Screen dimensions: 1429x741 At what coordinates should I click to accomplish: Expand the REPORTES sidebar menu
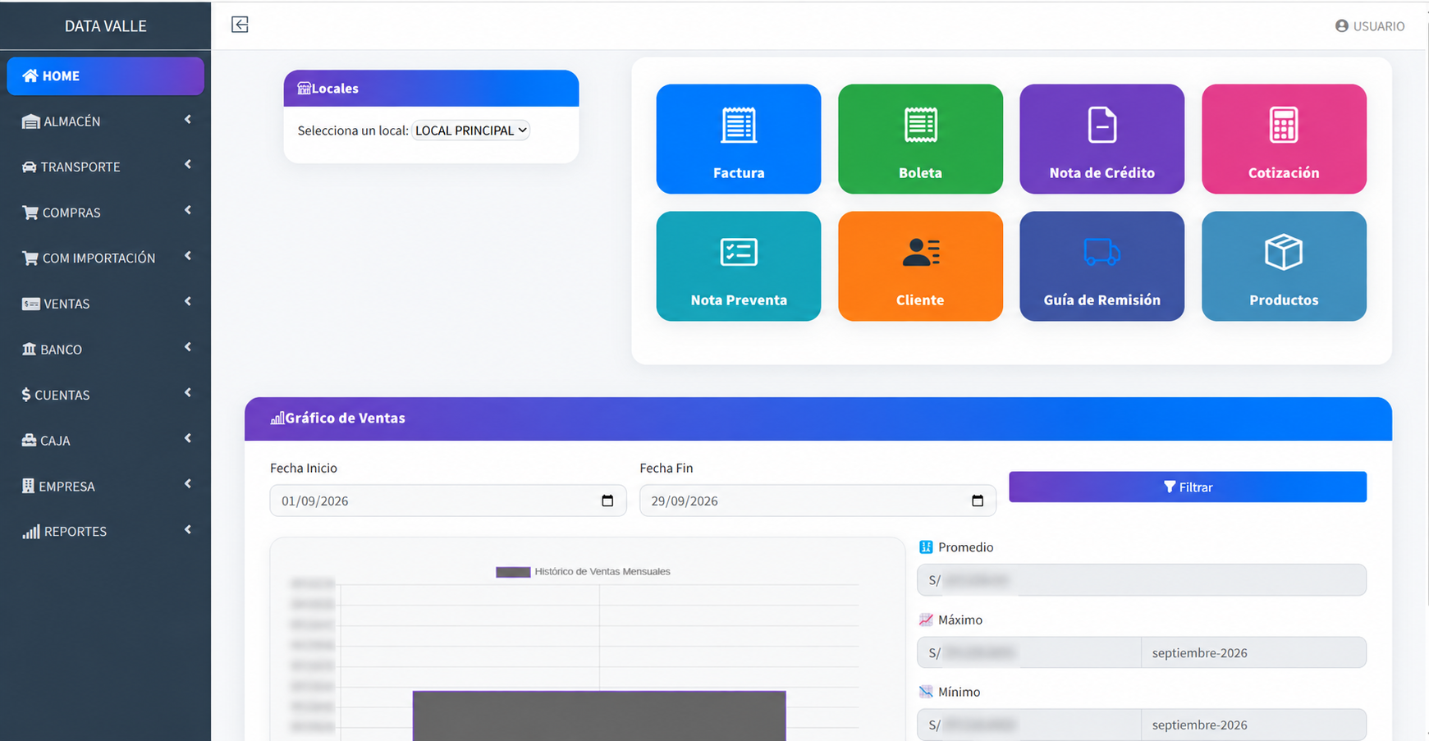click(x=105, y=531)
